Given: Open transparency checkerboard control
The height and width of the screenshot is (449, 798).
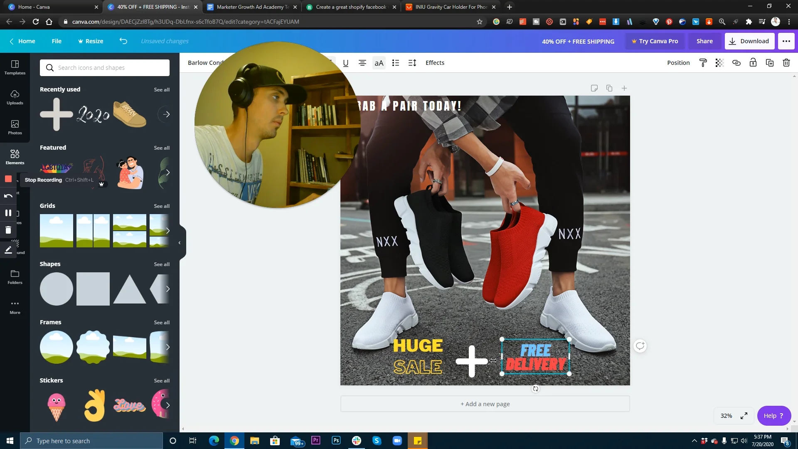Looking at the screenshot, I should 720,63.
